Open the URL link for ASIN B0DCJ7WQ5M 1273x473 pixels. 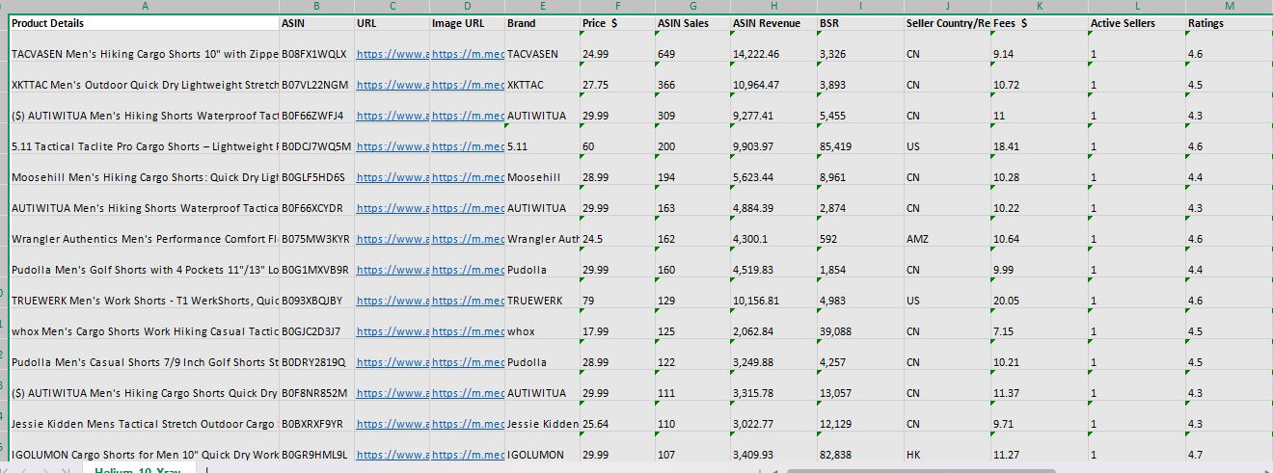point(393,146)
